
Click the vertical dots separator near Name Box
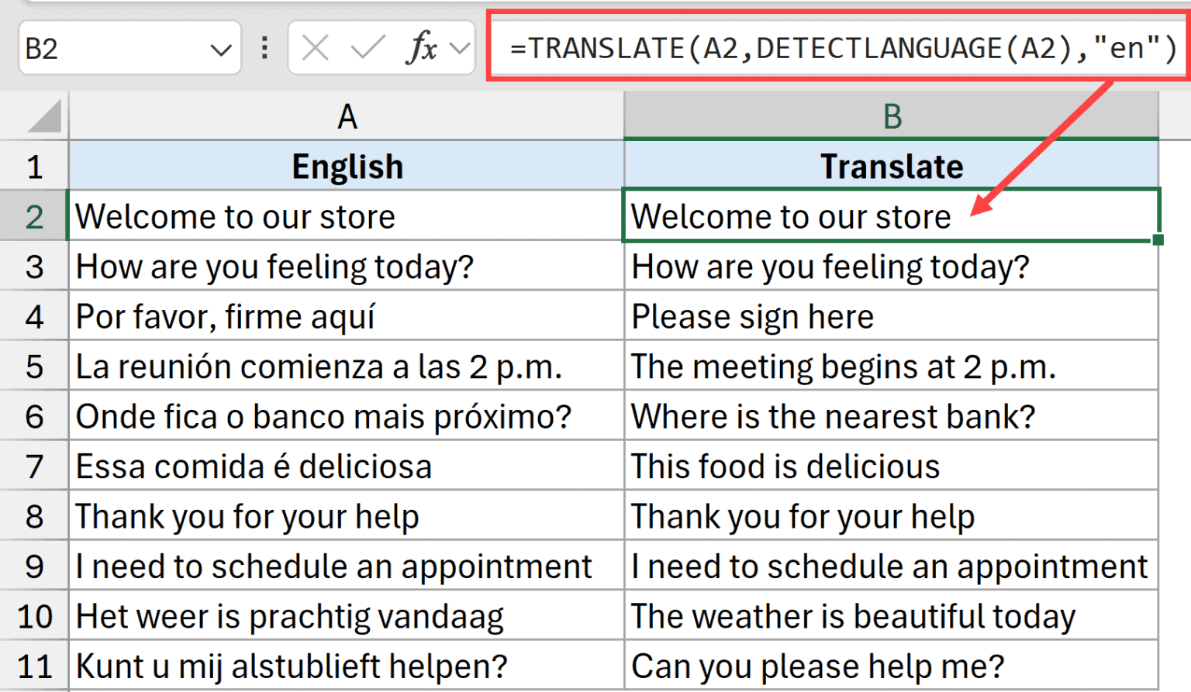tap(264, 48)
